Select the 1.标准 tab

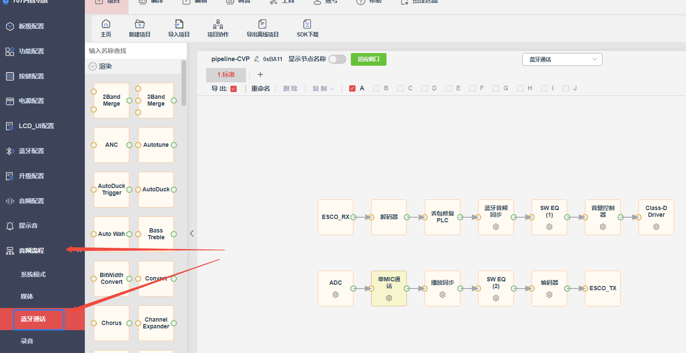(x=226, y=75)
